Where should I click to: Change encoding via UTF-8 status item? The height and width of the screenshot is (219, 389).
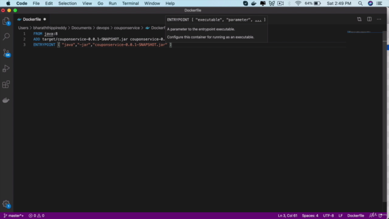(328, 215)
